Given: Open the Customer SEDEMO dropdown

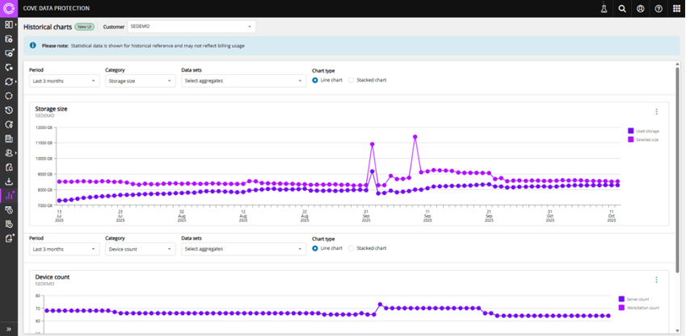Looking at the screenshot, I should tap(191, 27).
